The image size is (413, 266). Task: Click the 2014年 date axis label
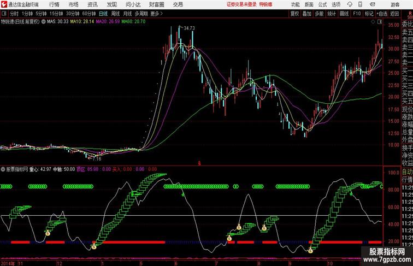tap(8, 263)
